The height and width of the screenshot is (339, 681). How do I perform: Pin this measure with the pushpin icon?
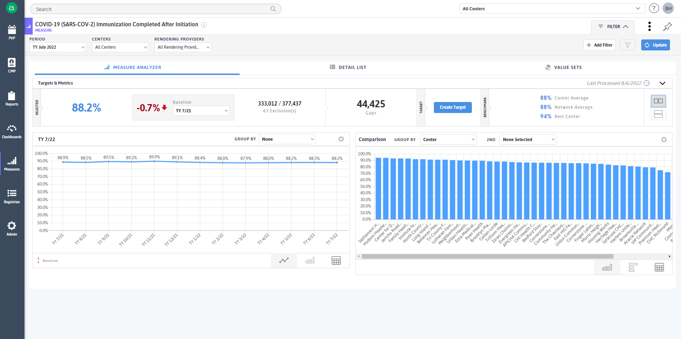pyautogui.click(x=668, y=26)
